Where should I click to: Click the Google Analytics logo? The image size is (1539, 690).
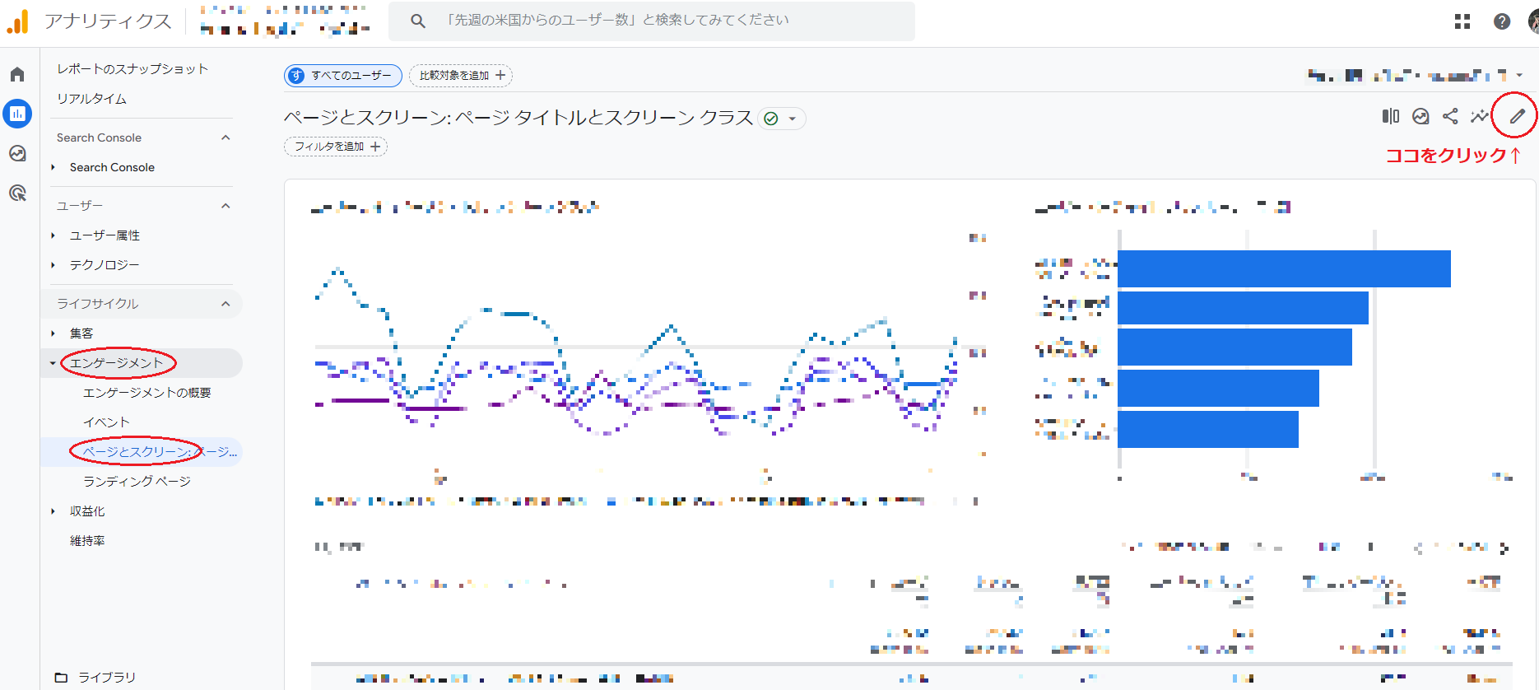pos(17,21)
